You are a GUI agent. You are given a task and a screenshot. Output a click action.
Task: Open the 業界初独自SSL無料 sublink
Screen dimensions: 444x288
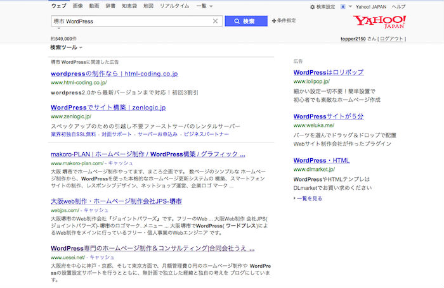[x=74, y=134]
